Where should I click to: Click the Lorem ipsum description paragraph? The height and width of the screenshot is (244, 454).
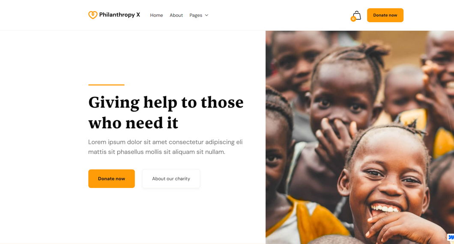pos(165,147)
